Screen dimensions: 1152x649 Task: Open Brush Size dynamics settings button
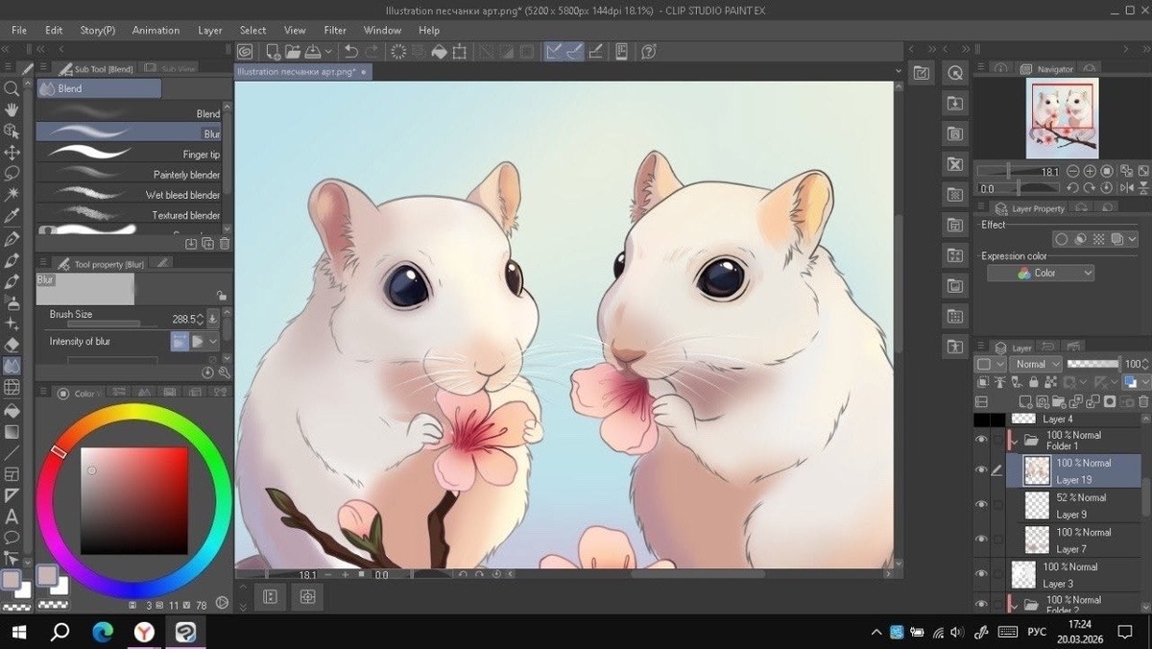click(213, 318)
